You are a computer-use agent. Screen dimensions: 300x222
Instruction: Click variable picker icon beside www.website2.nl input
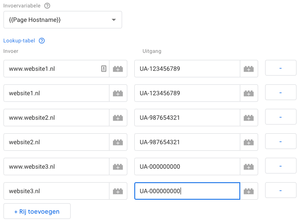118,118
